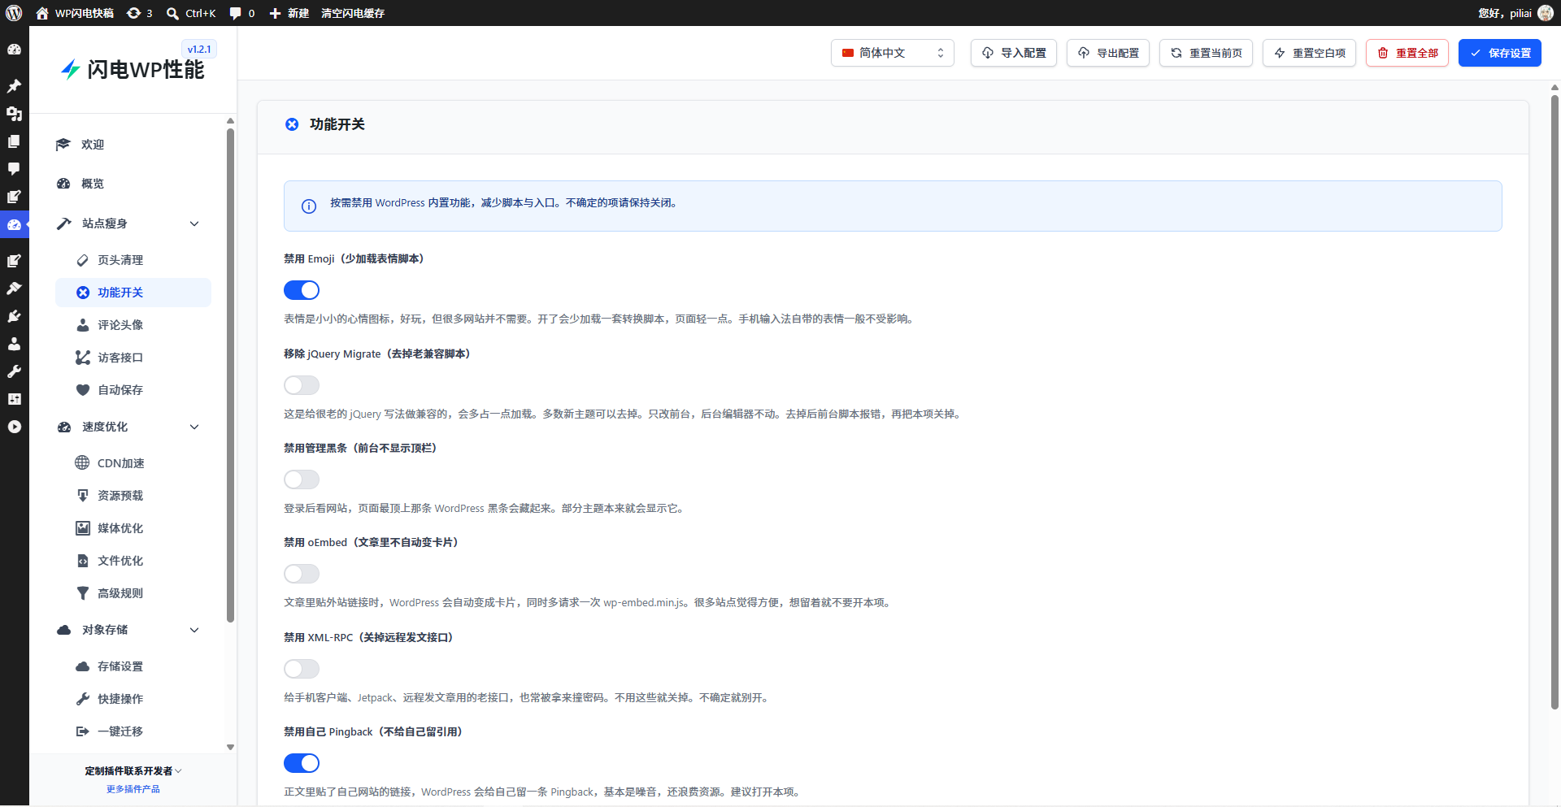Open the 欢迎 sidebar menu item
This screenshot has width=1561, height=807.
[x=133, y=145]
